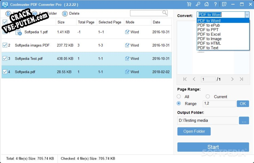The height and width of the screenshot is (163, 254).
Task: Browse output folder with ... button
Action: point(244,120)
